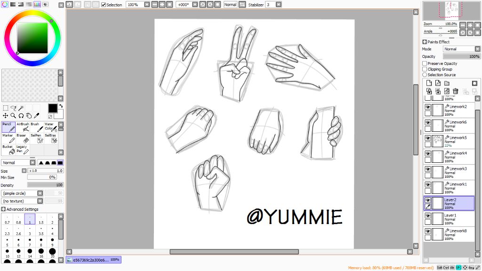This screenshot has width=482, height=271.
Task: Choose the rectangular selection tool
Action: tap(6, 108)
